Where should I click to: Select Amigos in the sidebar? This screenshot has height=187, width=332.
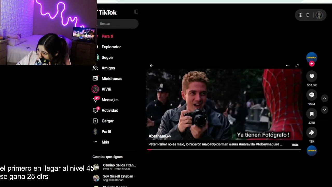(108, 68)
